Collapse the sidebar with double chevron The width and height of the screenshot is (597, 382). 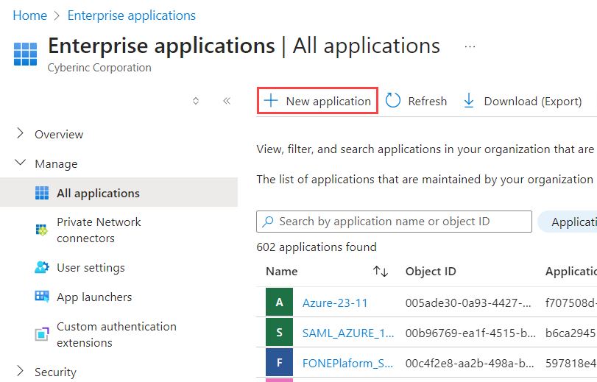click(227, 101)
